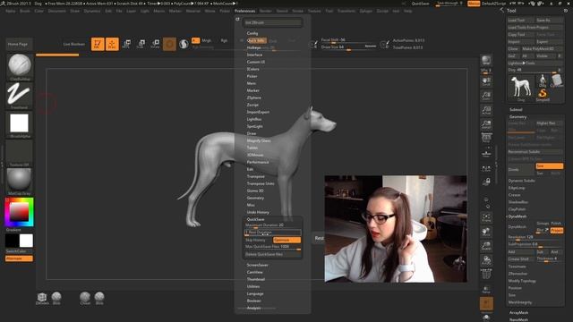Select the Scale transform tool
Screen dimensions: 573x322
click(x=141, y=44)
